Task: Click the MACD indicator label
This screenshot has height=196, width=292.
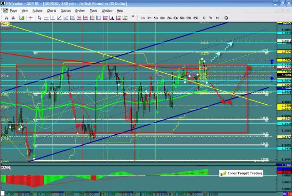Action: tap(5, 168)
